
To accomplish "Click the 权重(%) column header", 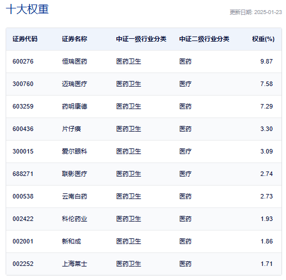I will pos(263,39).
